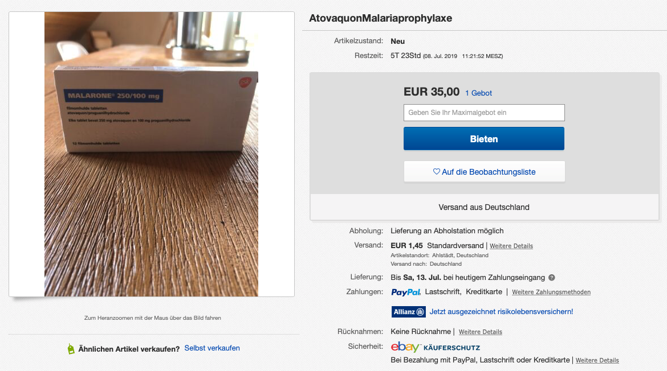667x371 pixels.
Task: Click the AtovaquonMalariaprophylaxe title
Action: click(x=380, y=18)
